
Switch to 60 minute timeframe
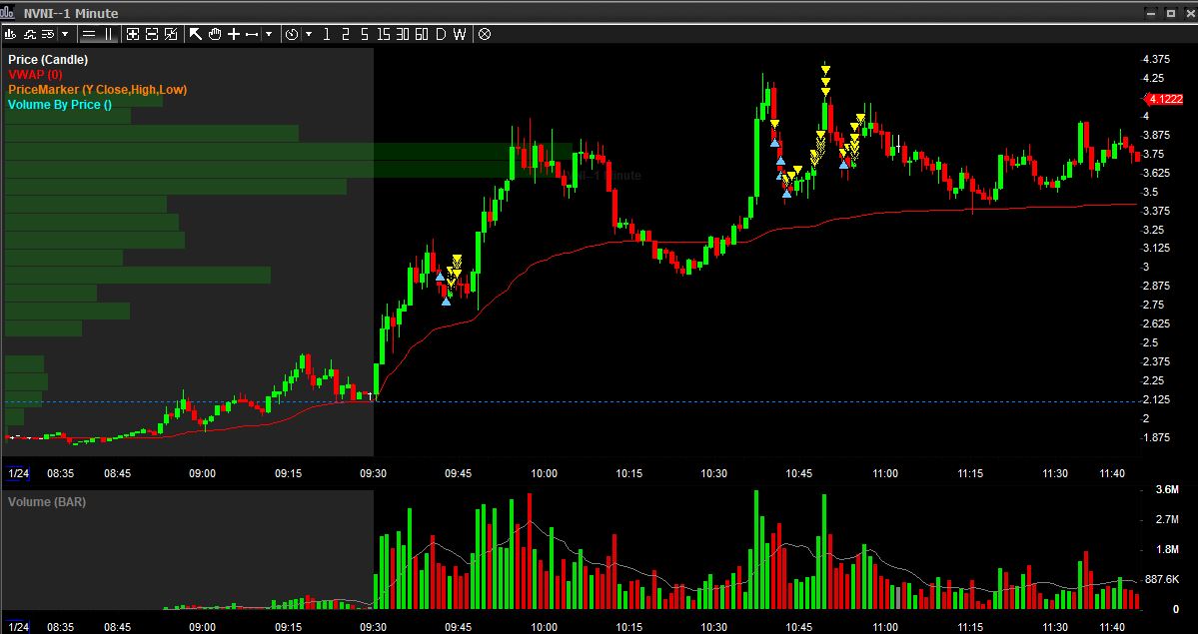tap(421, 34)
